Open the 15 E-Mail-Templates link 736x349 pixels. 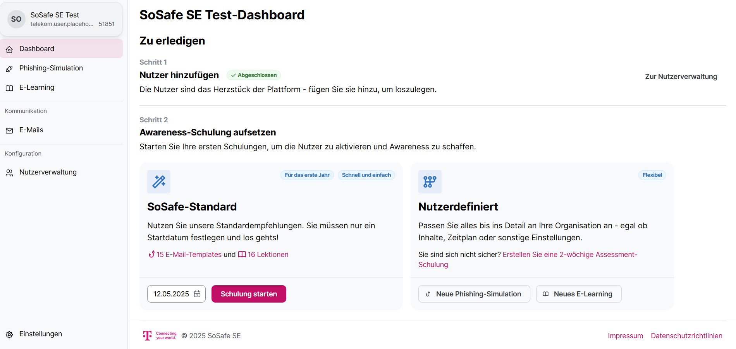[189, 255]
